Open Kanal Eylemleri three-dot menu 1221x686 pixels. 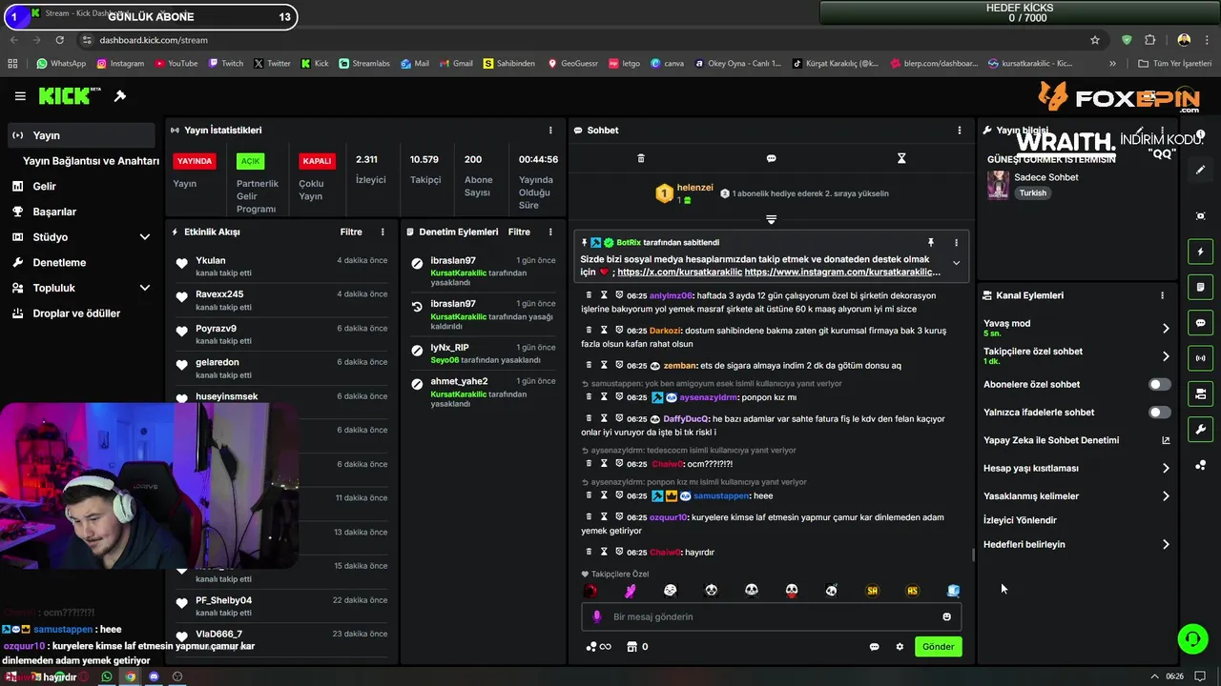1162,295
